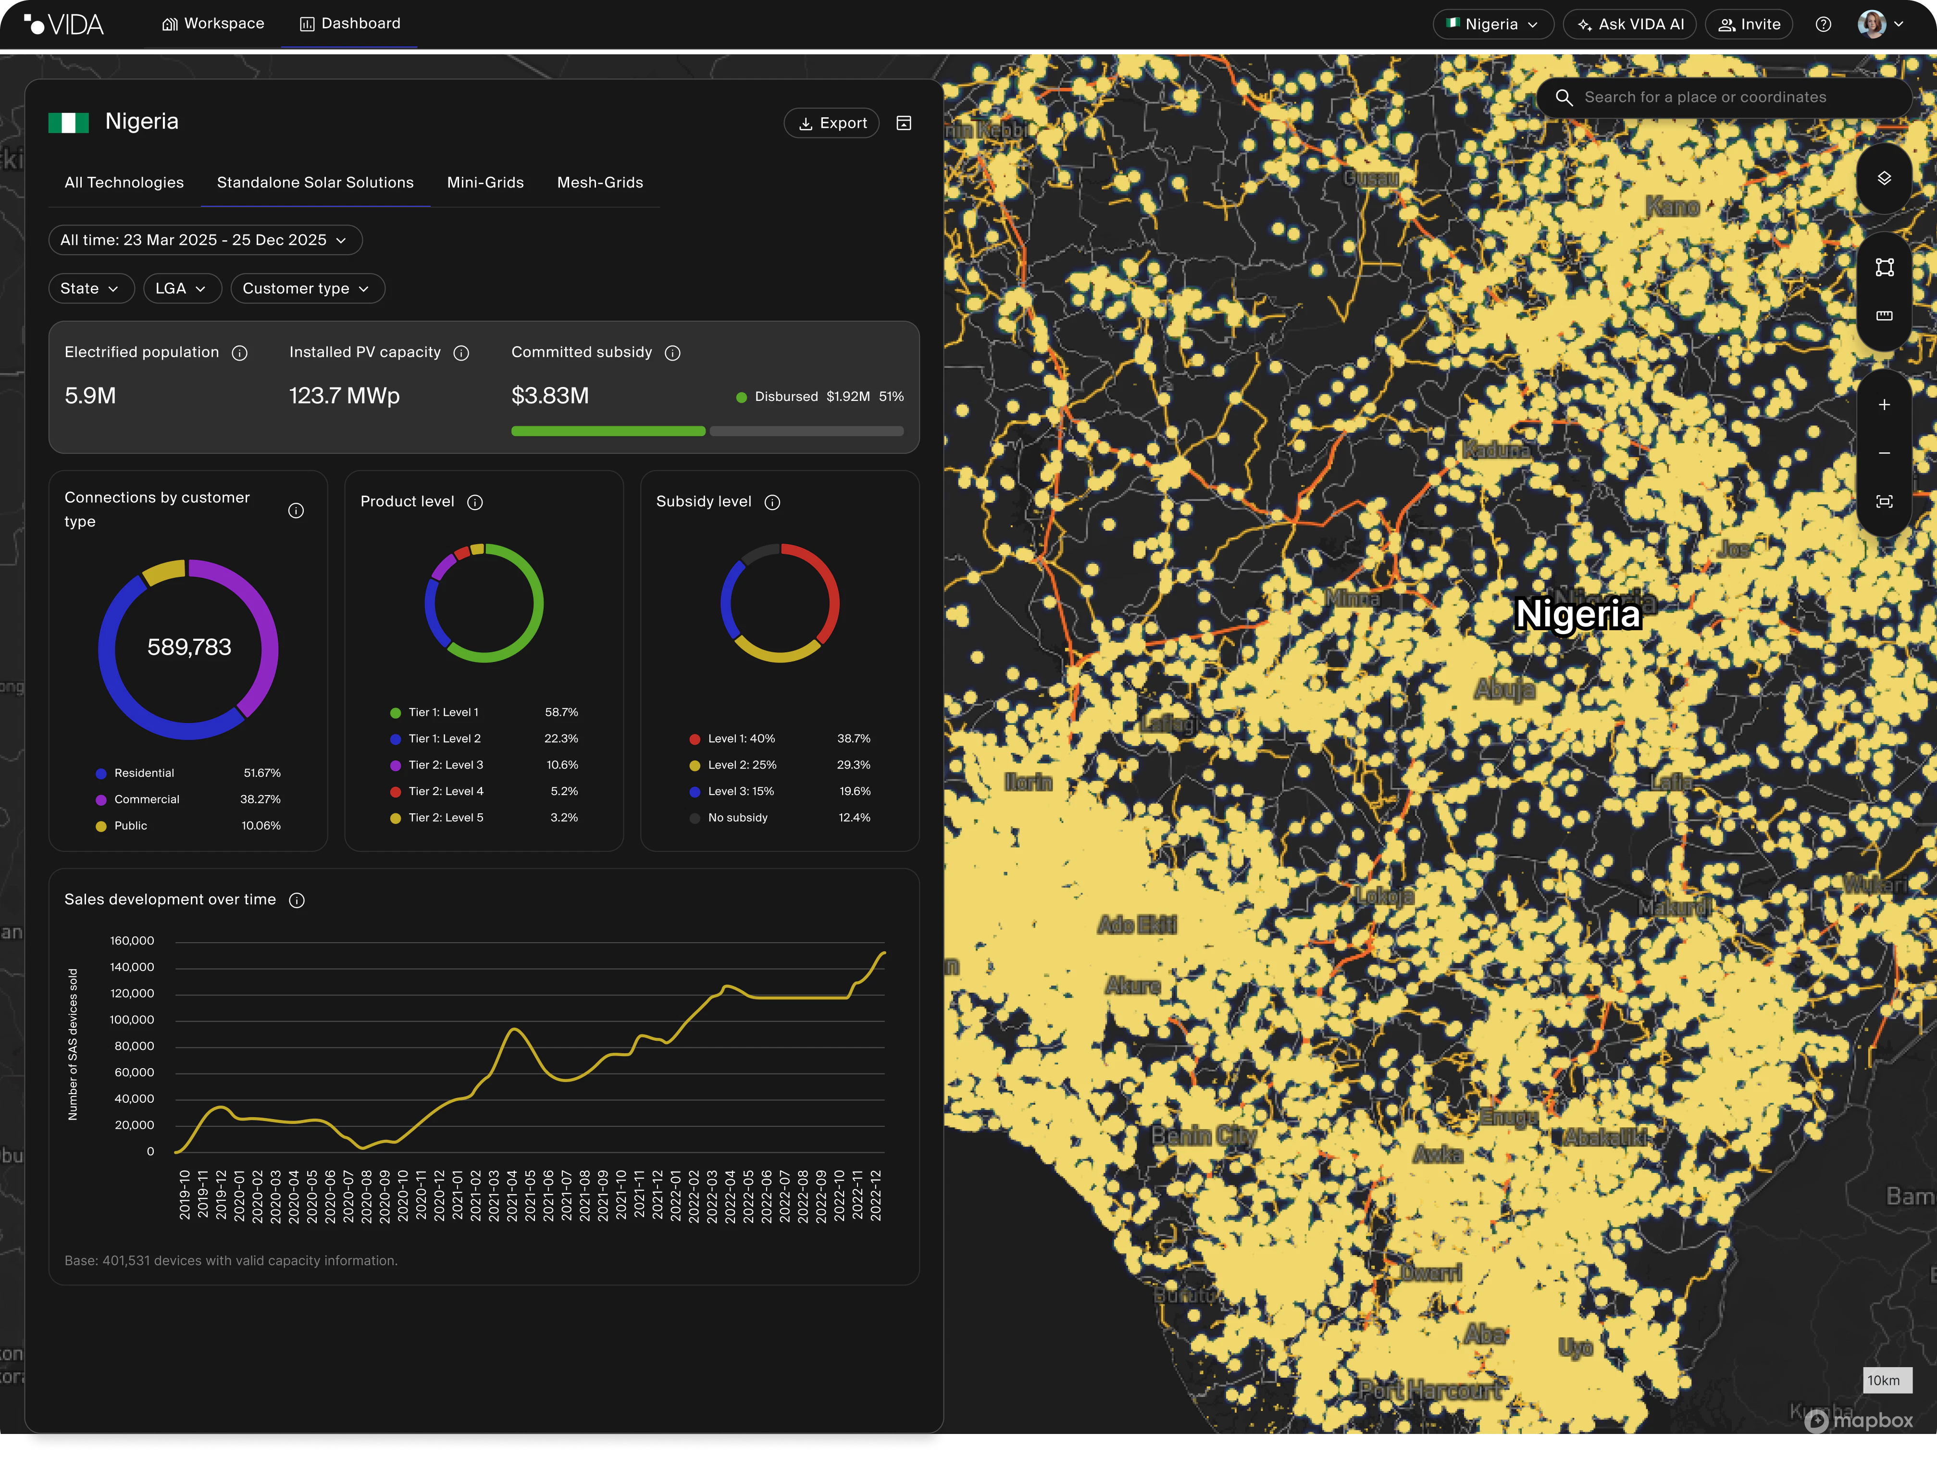Viewport: 1937px width, 1458px height.
Task: Activate the map ruler measure tool
Action: pyautogui.click(x=1884, y=316)
